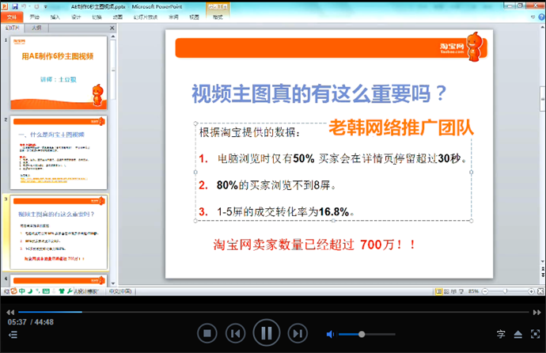Select the partially visible slide 4 thumbnail
This screenshot has width=546, height=353.
59,280
